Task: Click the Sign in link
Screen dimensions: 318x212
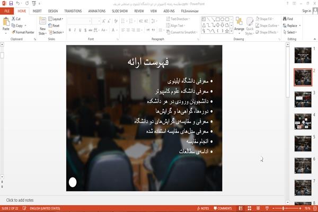Action: (306, 11)
